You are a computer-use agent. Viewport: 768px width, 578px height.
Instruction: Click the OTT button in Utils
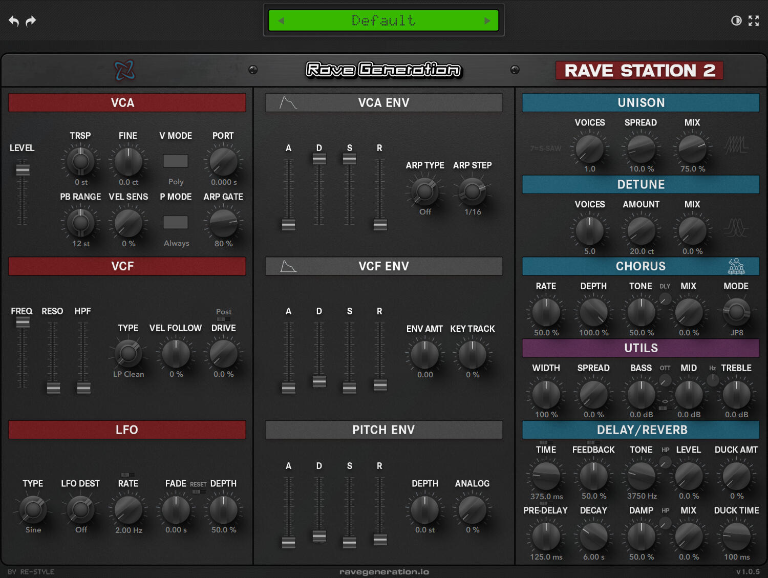665,380
